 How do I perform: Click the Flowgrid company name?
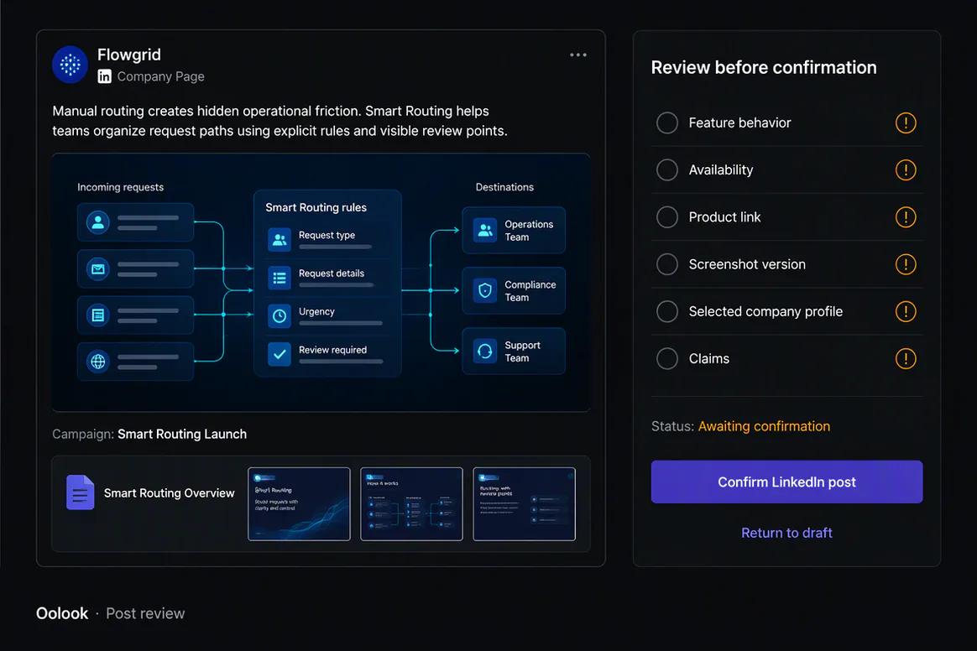tap(129, 55)
